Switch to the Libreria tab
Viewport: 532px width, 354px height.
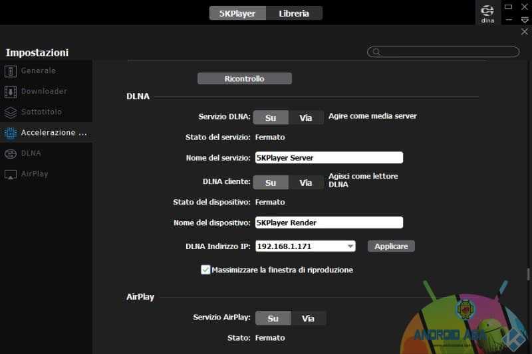(294, 13)
